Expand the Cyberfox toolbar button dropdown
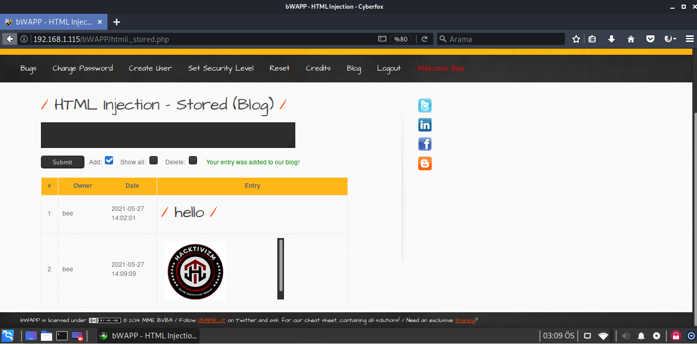 670,39
